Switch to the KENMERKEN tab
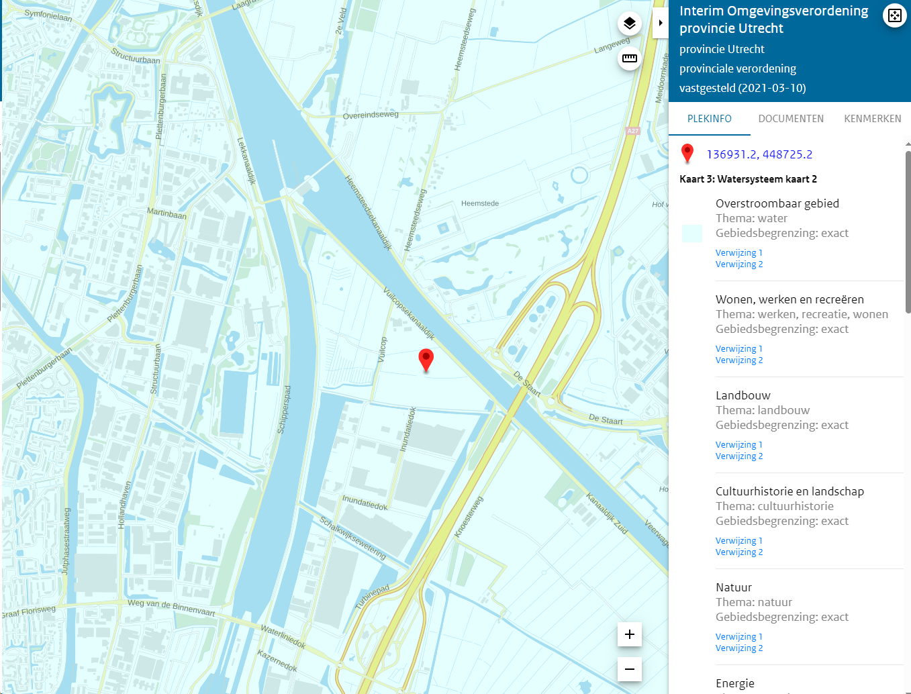This screenshot has height=694, width=911. click(x=873, y=119)
